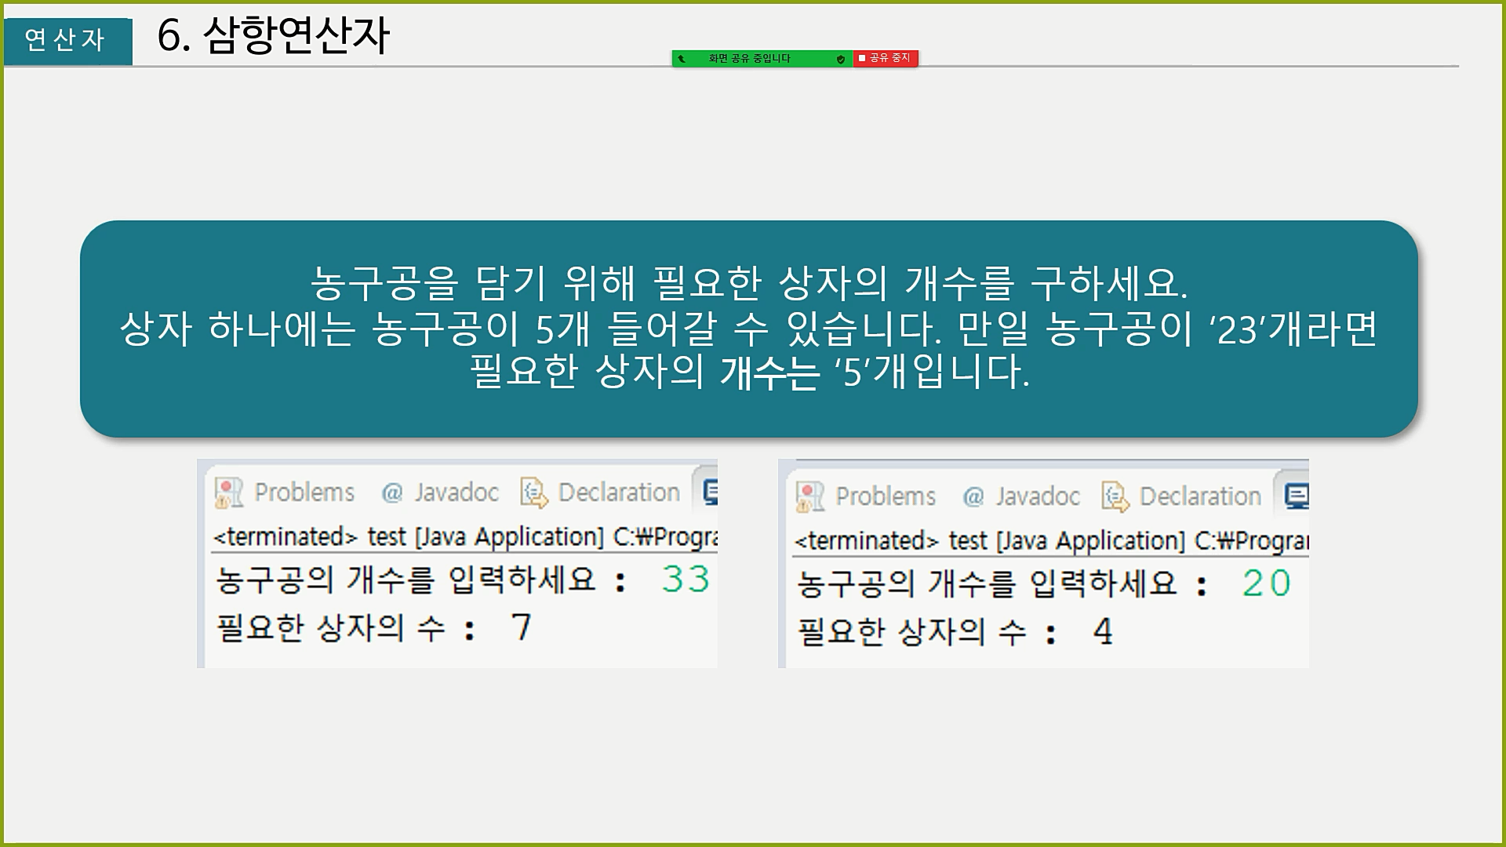The width and height of the screenshot is (1506, 847).
Task: Click the 연산자 section label
Action: [65, 40]
